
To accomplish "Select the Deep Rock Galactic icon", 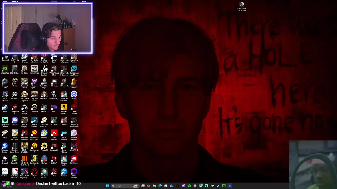I will click(x=34, y=96).
